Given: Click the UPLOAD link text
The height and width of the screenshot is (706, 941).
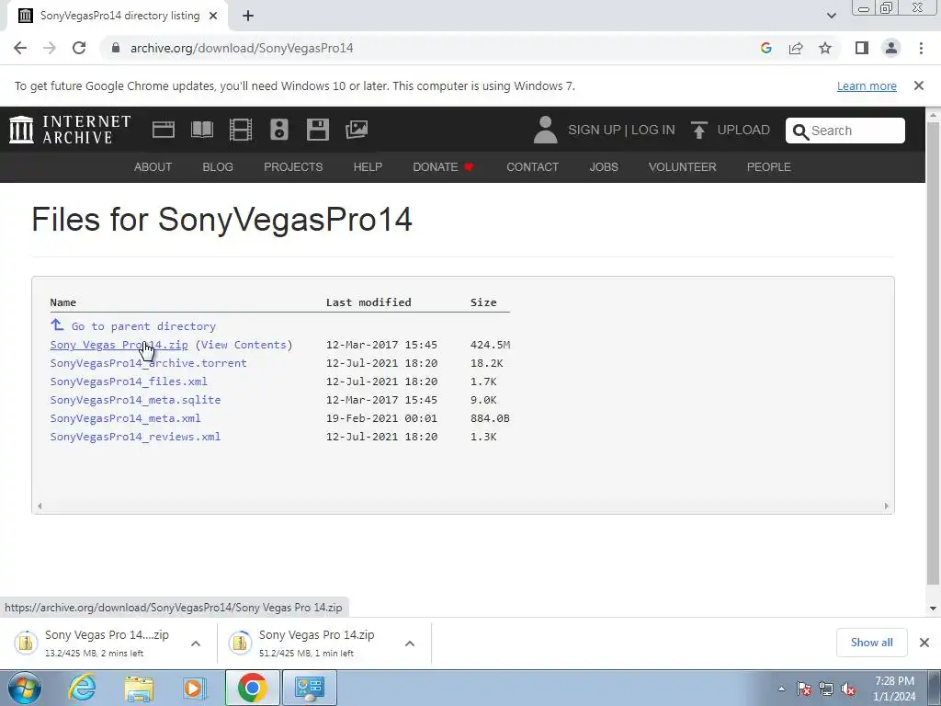Looking at the screenshot, I should [743, 130].
